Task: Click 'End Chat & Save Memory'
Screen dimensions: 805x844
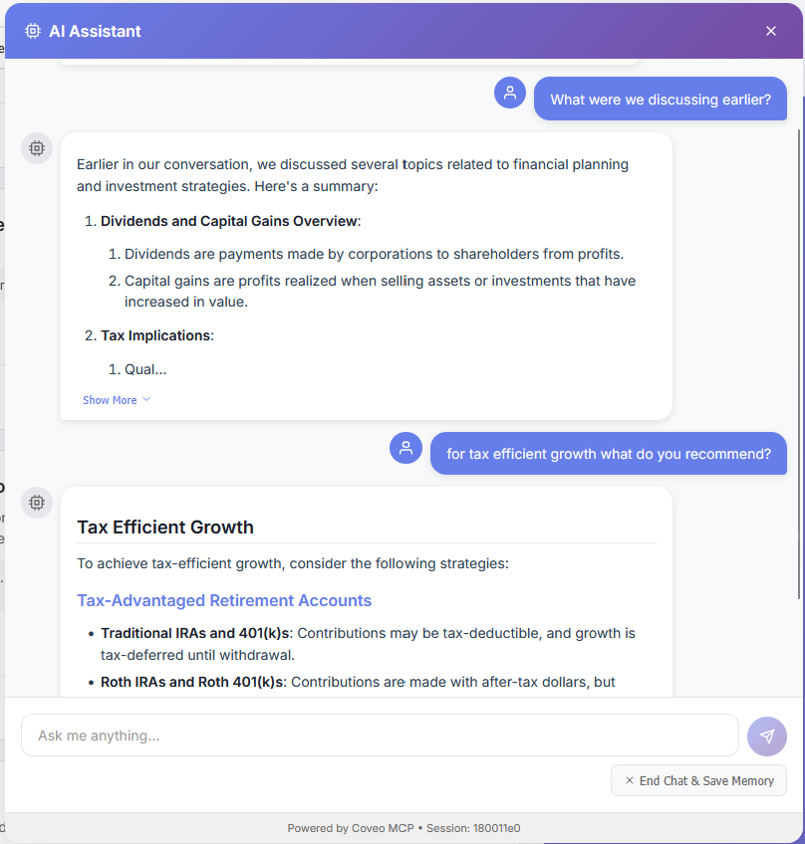Action: point(698,780)
